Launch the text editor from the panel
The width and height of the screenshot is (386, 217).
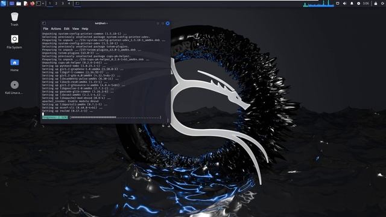[x=25, y=4]
